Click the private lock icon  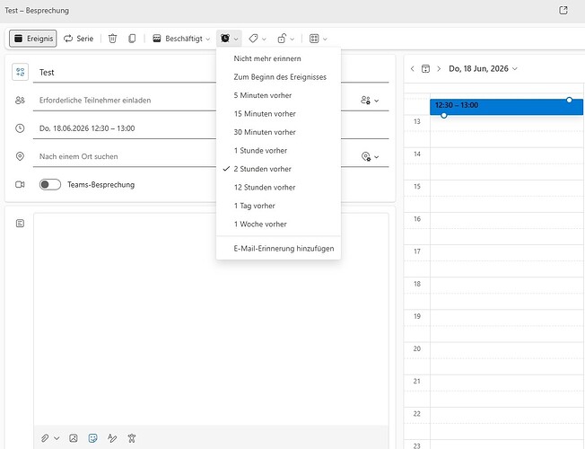click(x=286, y=39)
